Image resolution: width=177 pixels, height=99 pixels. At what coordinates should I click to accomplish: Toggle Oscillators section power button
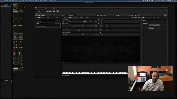click(64, 32)
